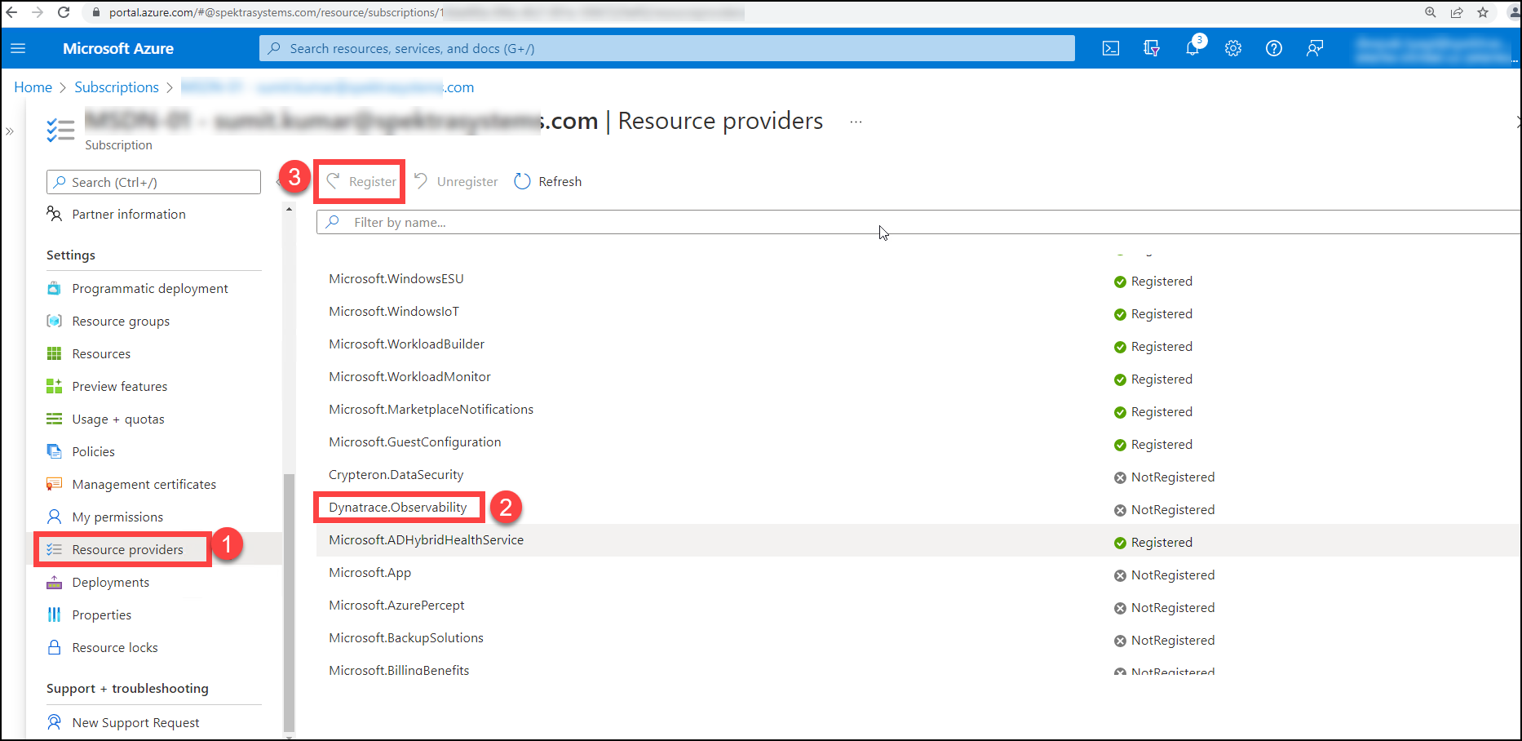Image resolution: width=1522 pixels, height=741 pixels.
Task: Click the browser share page icon
Action: 1457,12
